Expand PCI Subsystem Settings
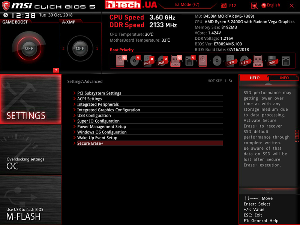The height and width of the screenshot is (225, 300). click(x=99, y=93)
